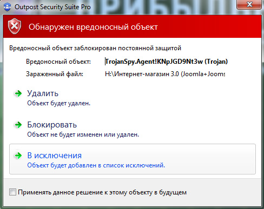Choose В исключения option

point(133,159)
